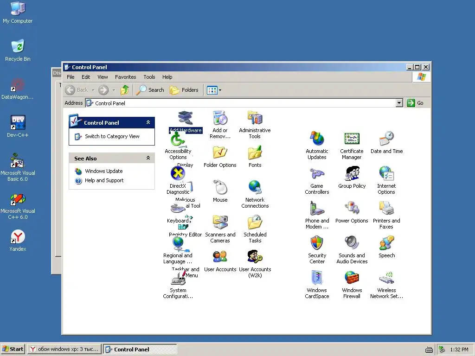Image resolution: width=475 pixels, height=356 pixels.
Task: Open Accessibility Options icon
Action: (x=178, y=139)
